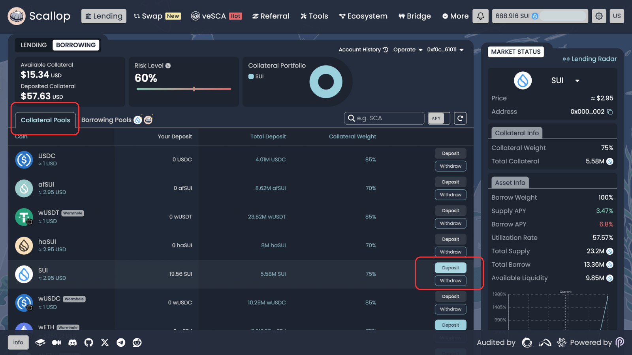Click the afSUI coin icon
The height and width of the screenshot is (355, 632).
[24, 188]
